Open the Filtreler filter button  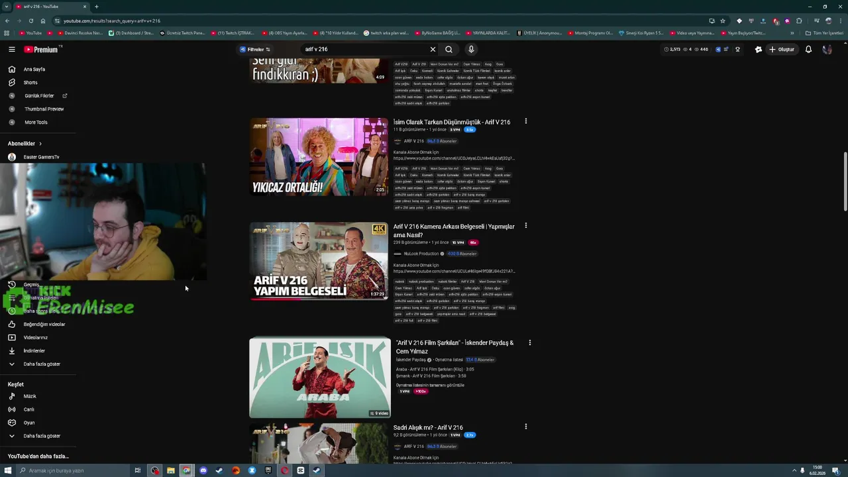[255, 49]
